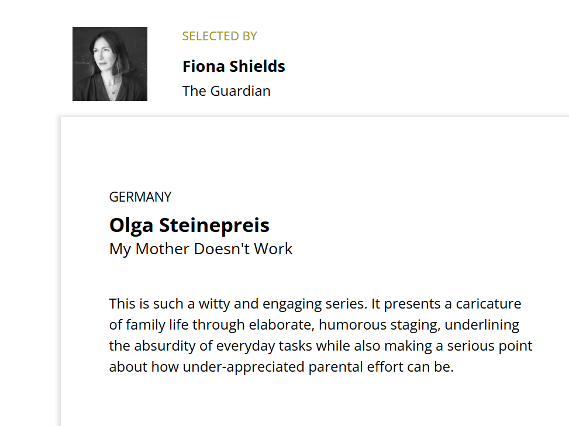569x426 pixels.
Task: Click the phrase 'serious point'
Action: click(489, 346)
